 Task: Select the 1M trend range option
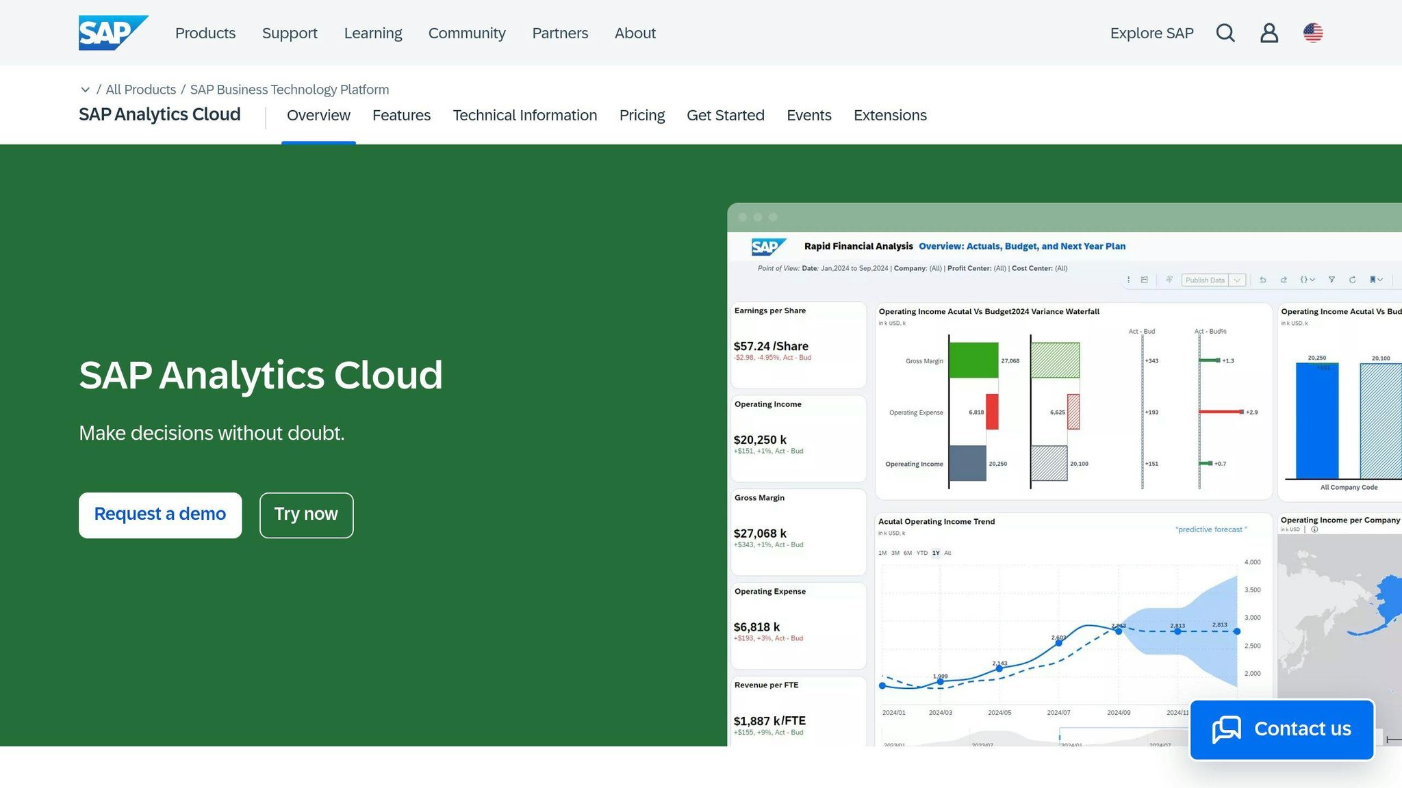coord(882,553)
